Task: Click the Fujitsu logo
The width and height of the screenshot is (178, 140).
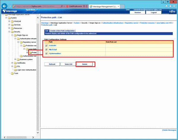Action: point(172,12)
